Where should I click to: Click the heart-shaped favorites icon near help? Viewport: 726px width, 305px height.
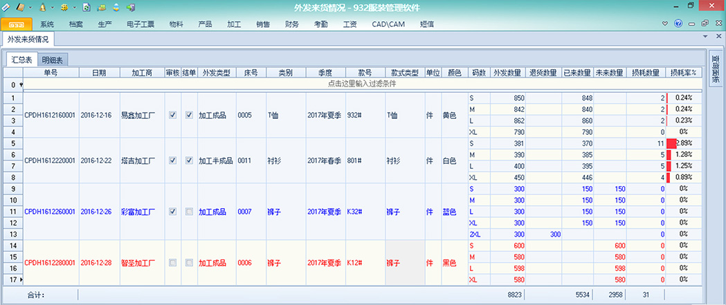click(665, 24)
